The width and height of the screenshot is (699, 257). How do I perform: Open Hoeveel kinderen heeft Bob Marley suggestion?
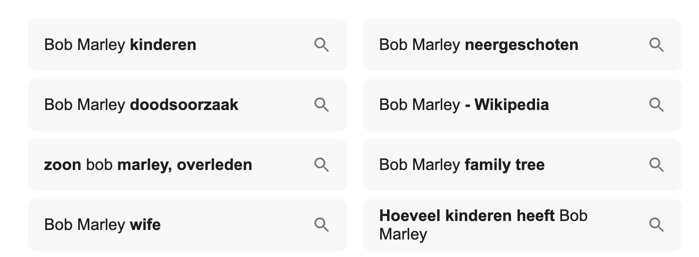click(x=522, y=225)
